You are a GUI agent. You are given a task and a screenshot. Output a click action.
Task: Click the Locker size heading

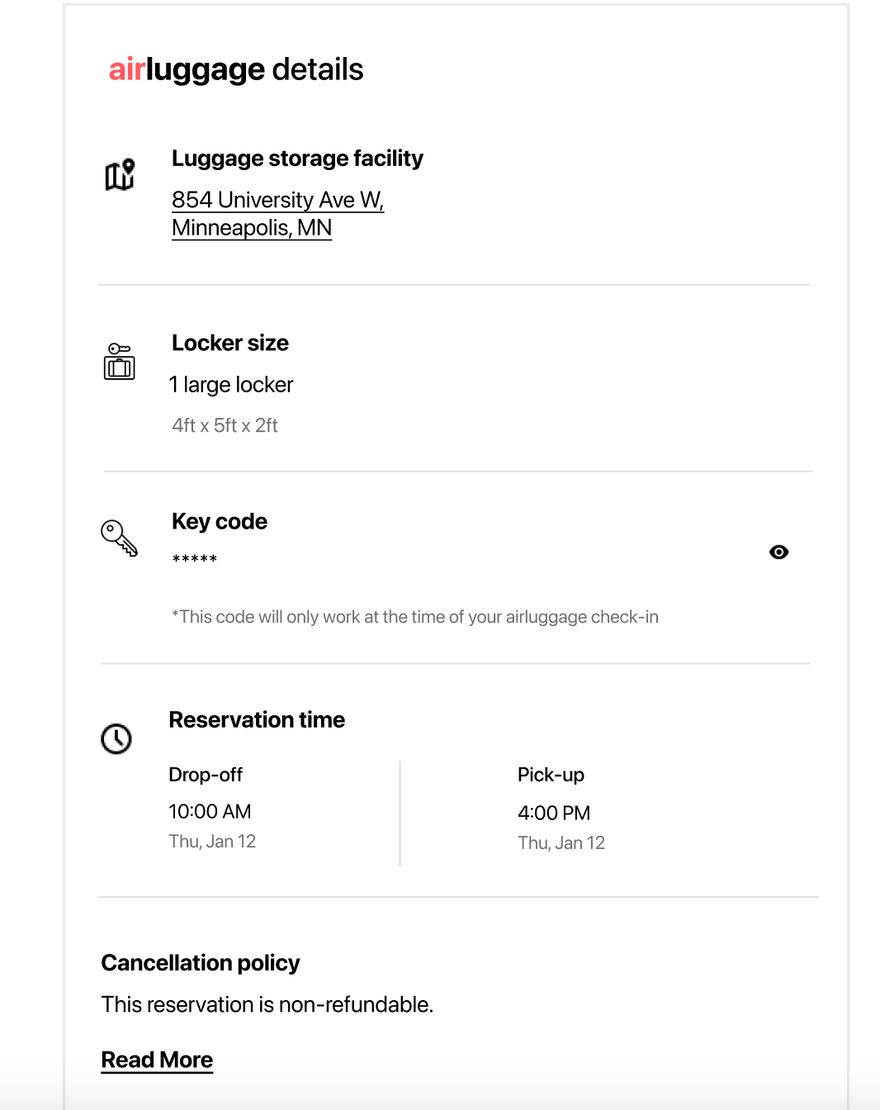pyautogui.click(x=230, y=343)
